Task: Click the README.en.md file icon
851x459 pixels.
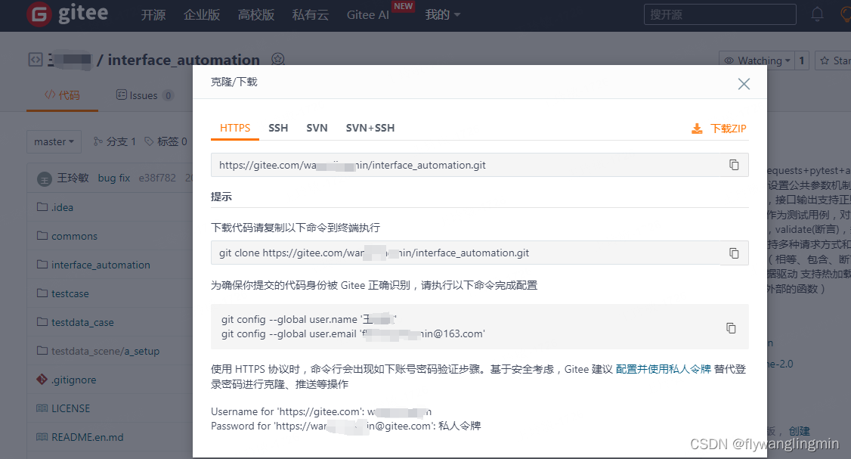Action: click(x=42, y=437)
